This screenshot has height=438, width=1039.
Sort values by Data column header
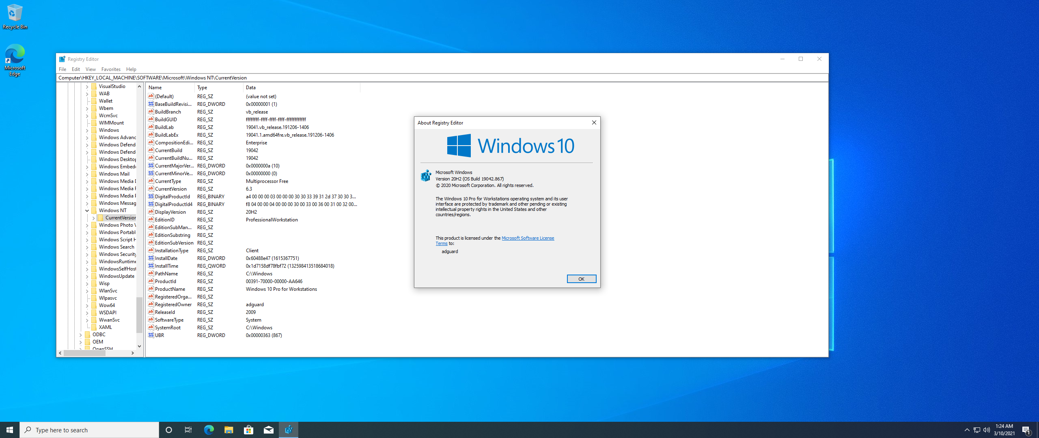[302, 88]
